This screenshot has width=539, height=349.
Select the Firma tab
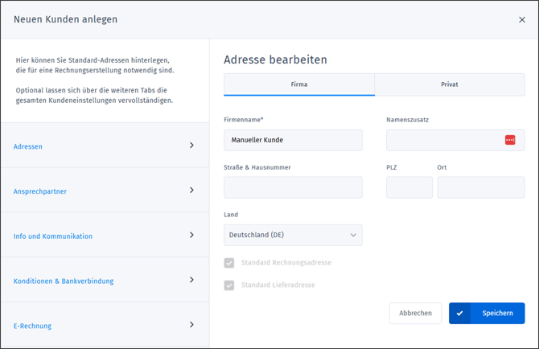pyautogui.click(x=298, y=84)
